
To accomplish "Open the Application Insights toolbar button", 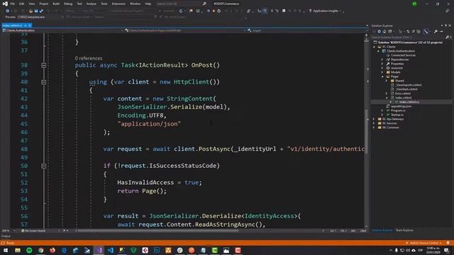I will (x=326, y=11).
